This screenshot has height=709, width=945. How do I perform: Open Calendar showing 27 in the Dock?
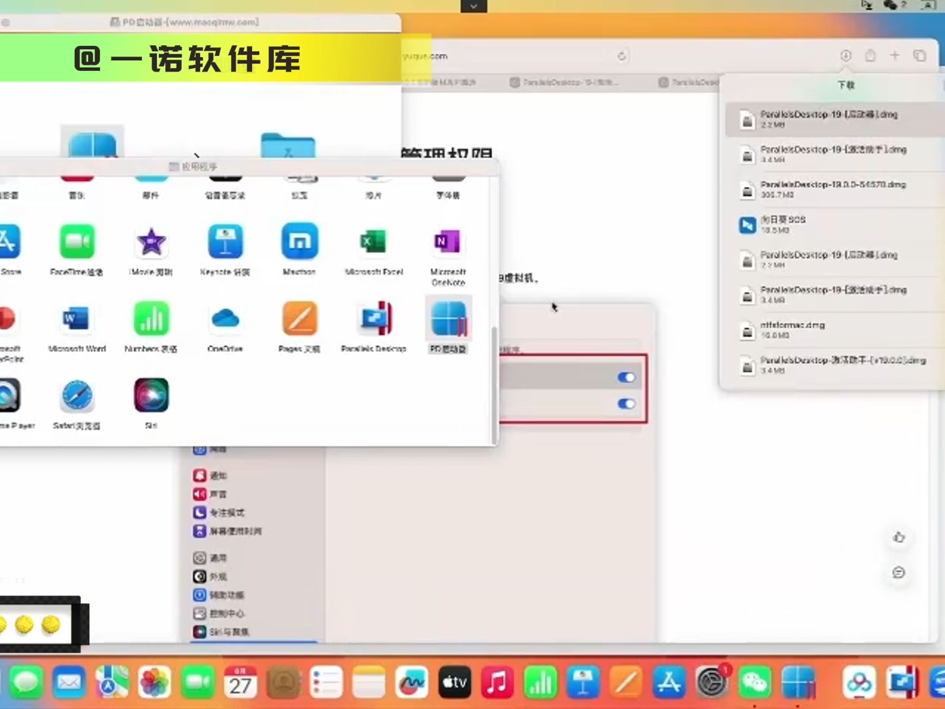[x=241, y=683]
